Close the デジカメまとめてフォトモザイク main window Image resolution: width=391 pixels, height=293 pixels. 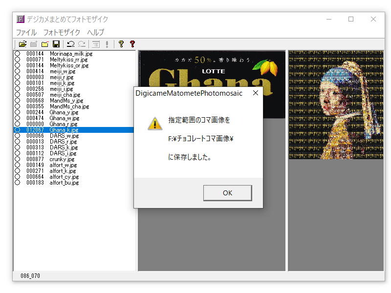(x=373, y=19)
